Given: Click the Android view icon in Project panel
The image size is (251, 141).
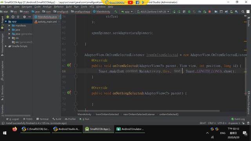Looking at the screenshot, I should 7,17.
